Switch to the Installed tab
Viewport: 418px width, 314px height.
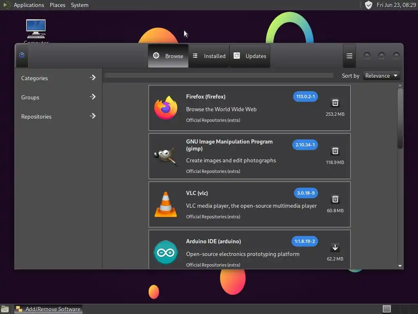[209, 56]
